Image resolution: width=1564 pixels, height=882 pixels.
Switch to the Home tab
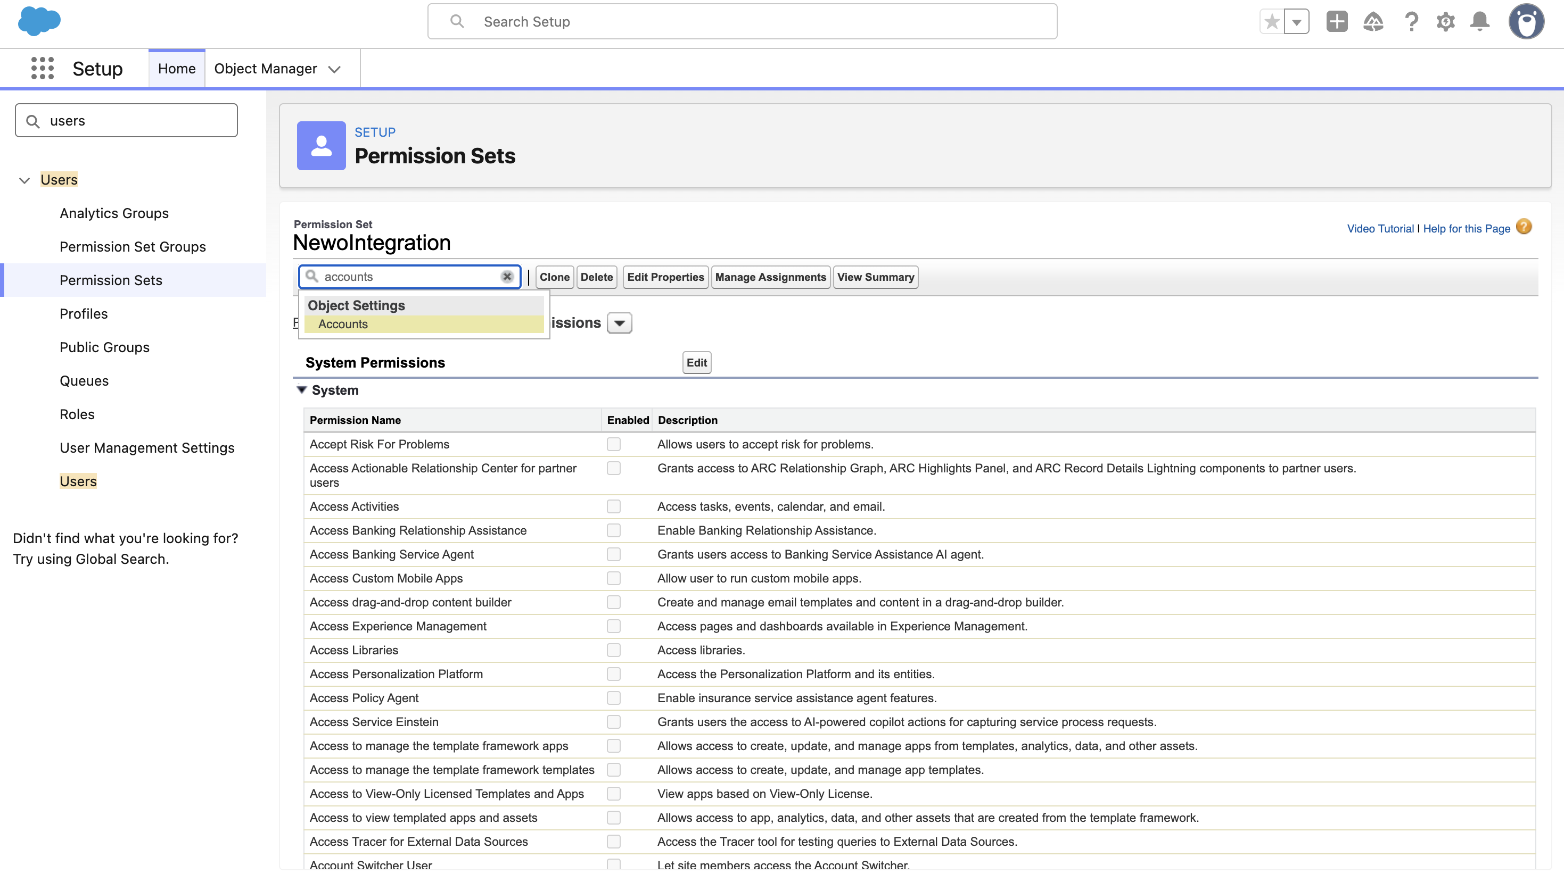click(x=177, y=69)
